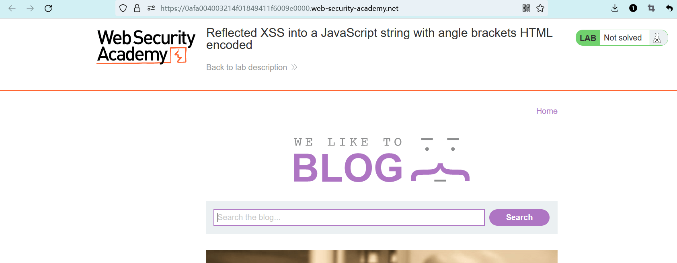Open the tracking protection shield icon
The height and width of the screenshot is (263, 677).
[x=123, y=8]
